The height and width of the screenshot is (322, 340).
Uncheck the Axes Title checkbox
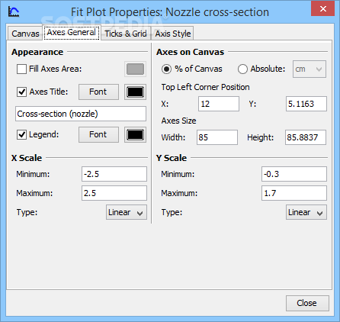coord(21,92)
